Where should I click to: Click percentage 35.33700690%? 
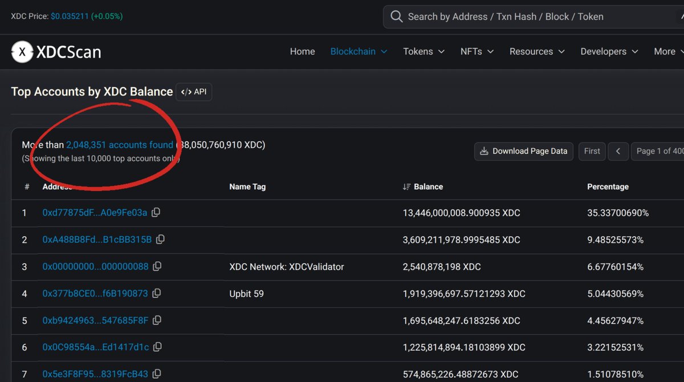tap(618, 213)
